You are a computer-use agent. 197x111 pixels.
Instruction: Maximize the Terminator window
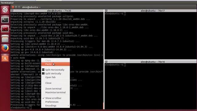click(x=19, y=7)
